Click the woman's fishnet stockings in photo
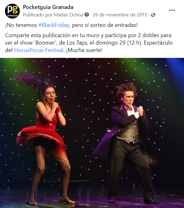184x208 pixels. pyautogui.click(x=50, y=172)
